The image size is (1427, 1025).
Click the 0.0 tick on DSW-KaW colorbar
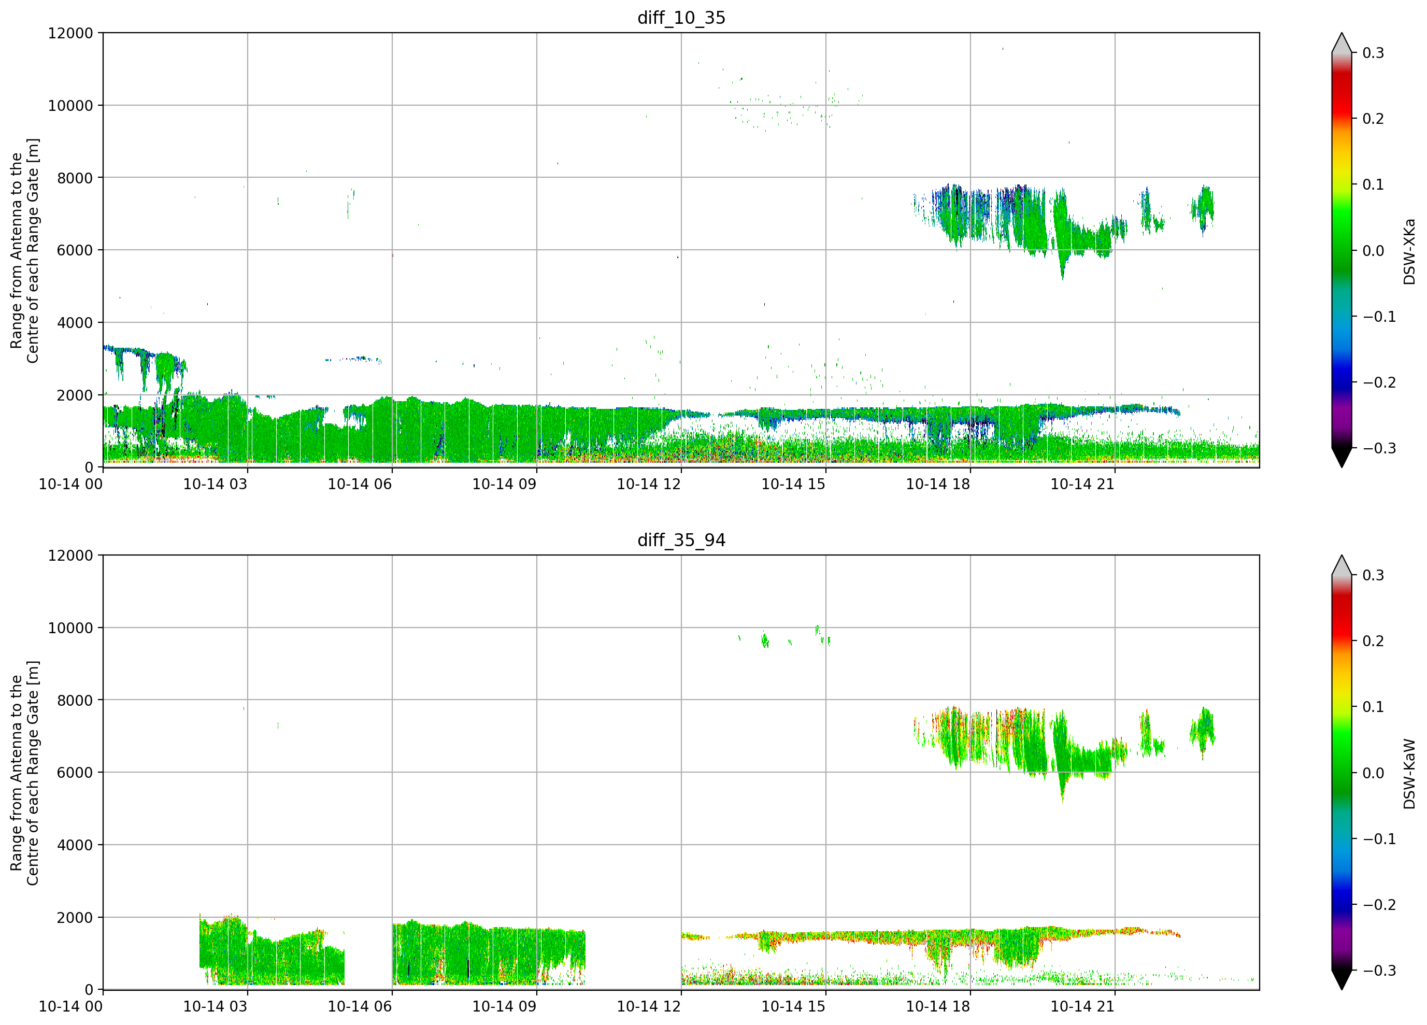(x=1374, y=773)
